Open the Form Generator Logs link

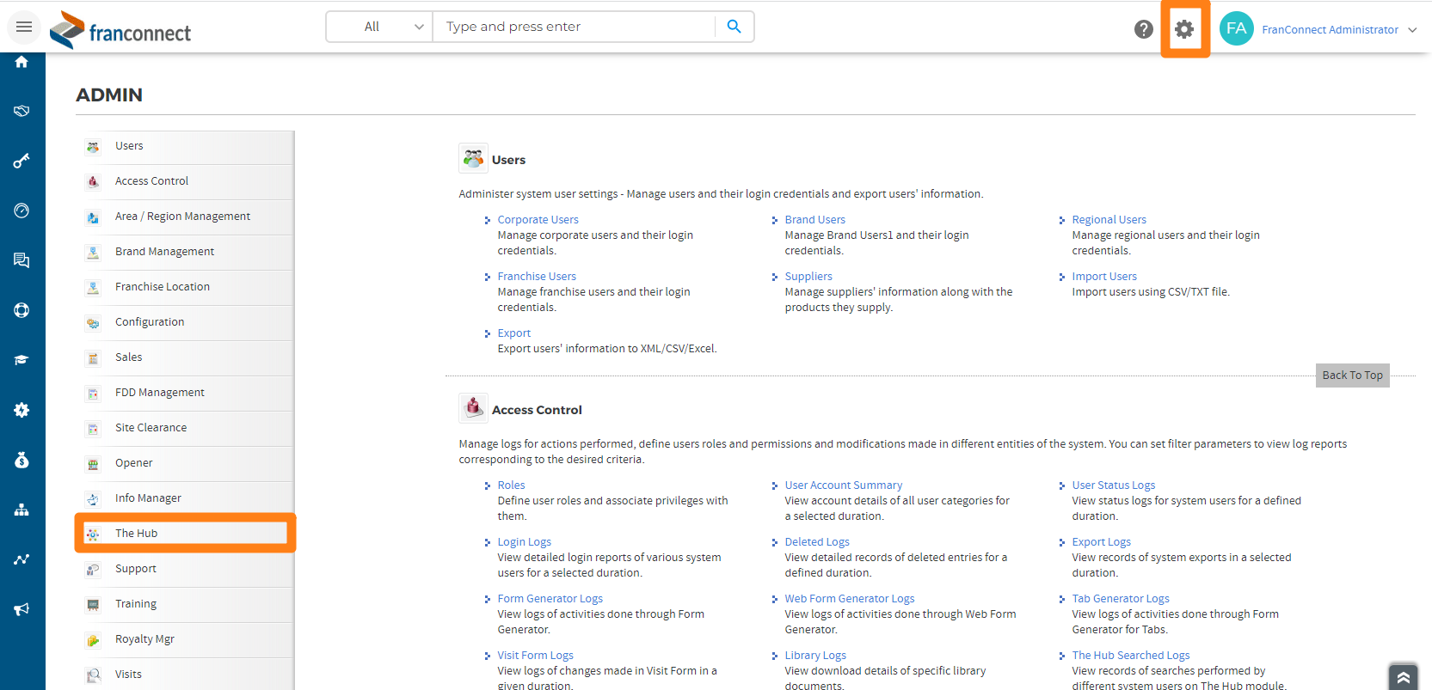pyautogui.click(x=550, y=599)
